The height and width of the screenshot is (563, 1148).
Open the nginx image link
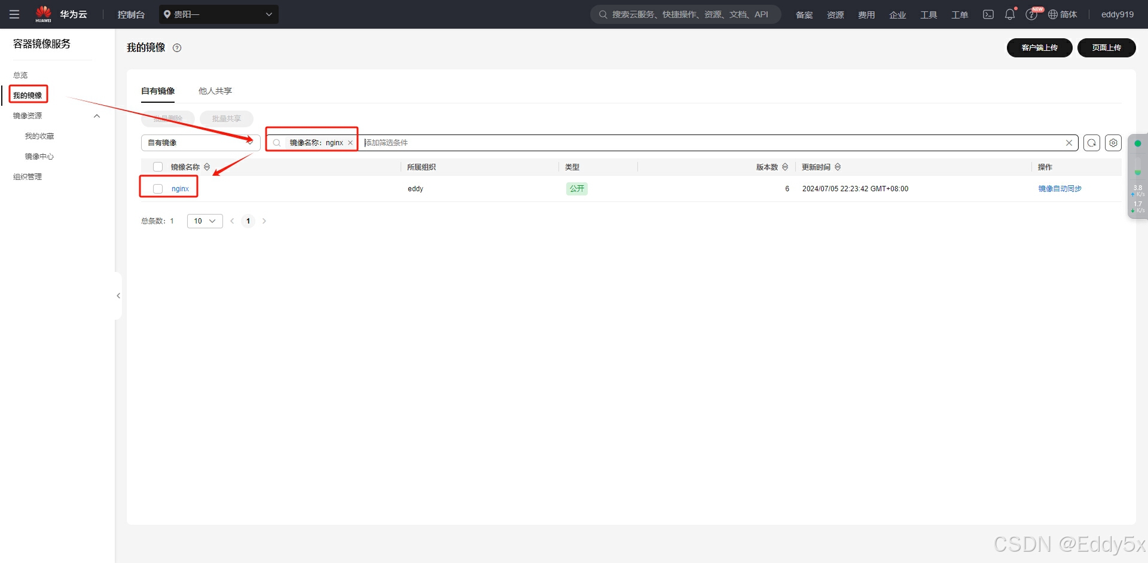pos(180,189)
